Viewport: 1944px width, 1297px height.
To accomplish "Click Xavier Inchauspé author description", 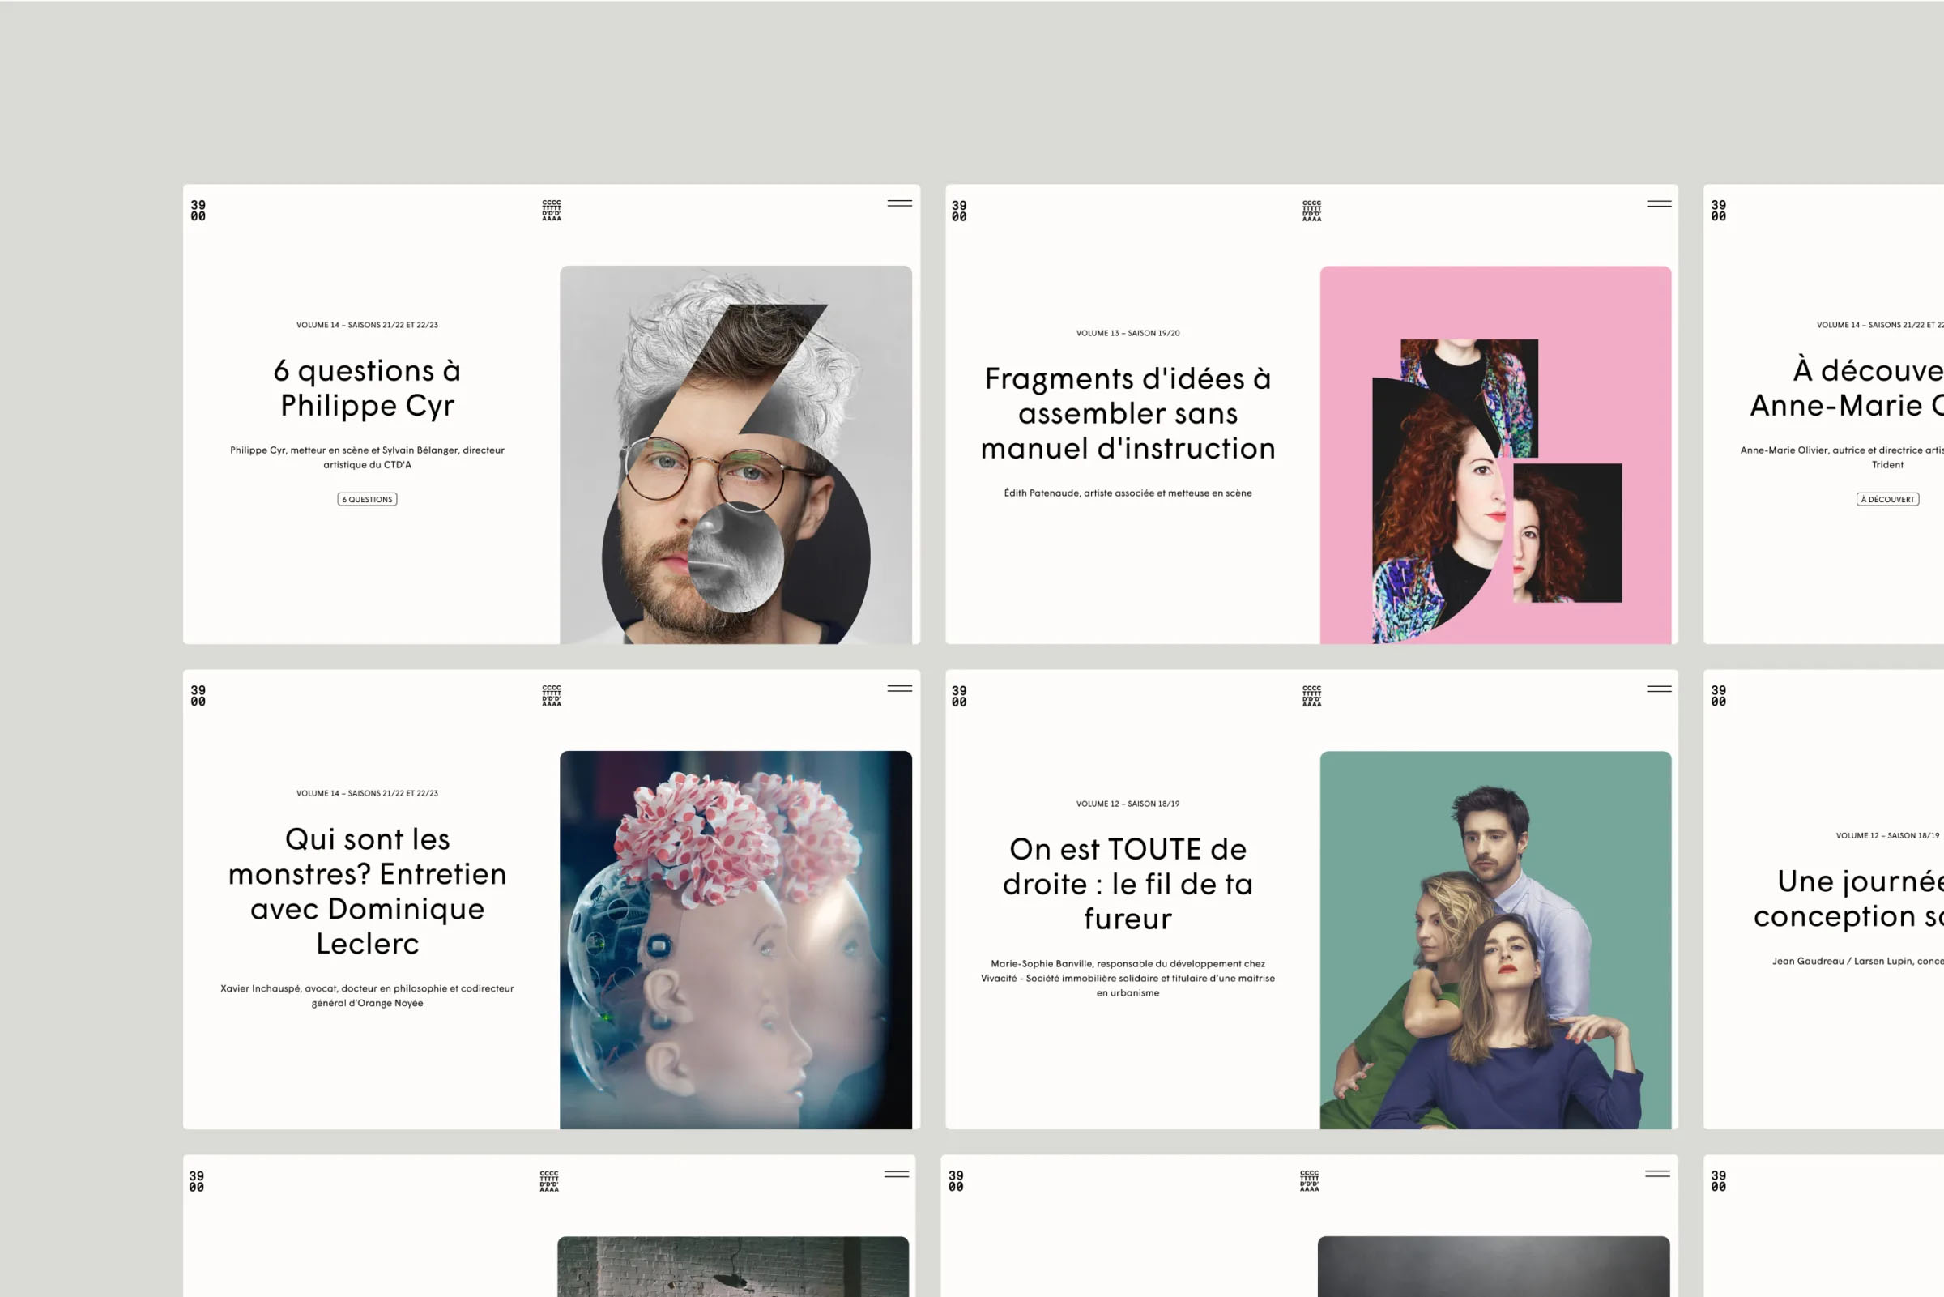I will tap(367, 996).
